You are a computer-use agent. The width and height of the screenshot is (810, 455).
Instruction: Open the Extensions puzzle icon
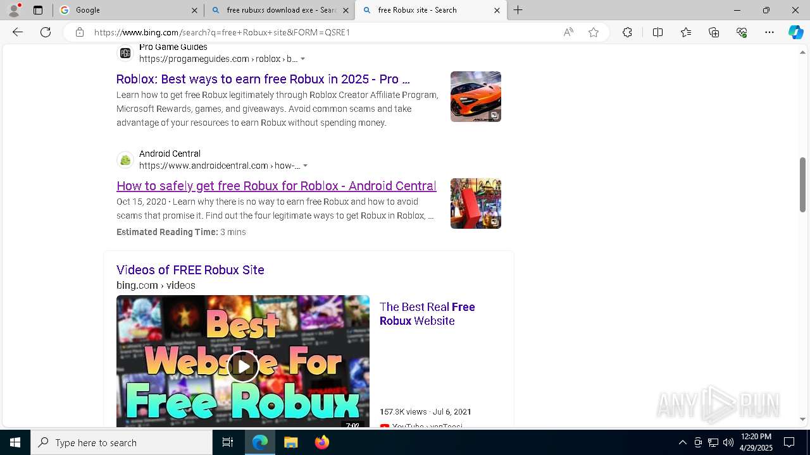[627, 32]
